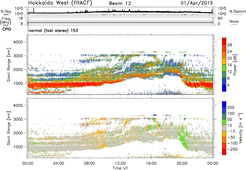Click the 'N.Sky' legend label
This screenshot has height=170, width=246.
pos(6,11)
